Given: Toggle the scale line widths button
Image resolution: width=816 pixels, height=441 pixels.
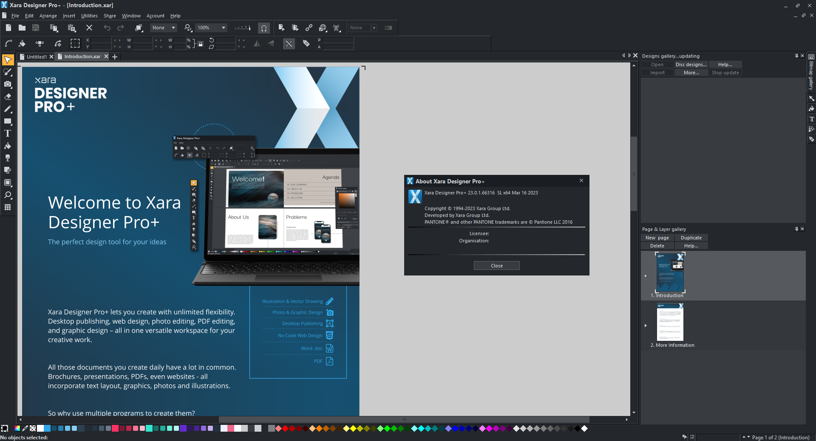Looking at the screenshot, I should coord(289,43).
